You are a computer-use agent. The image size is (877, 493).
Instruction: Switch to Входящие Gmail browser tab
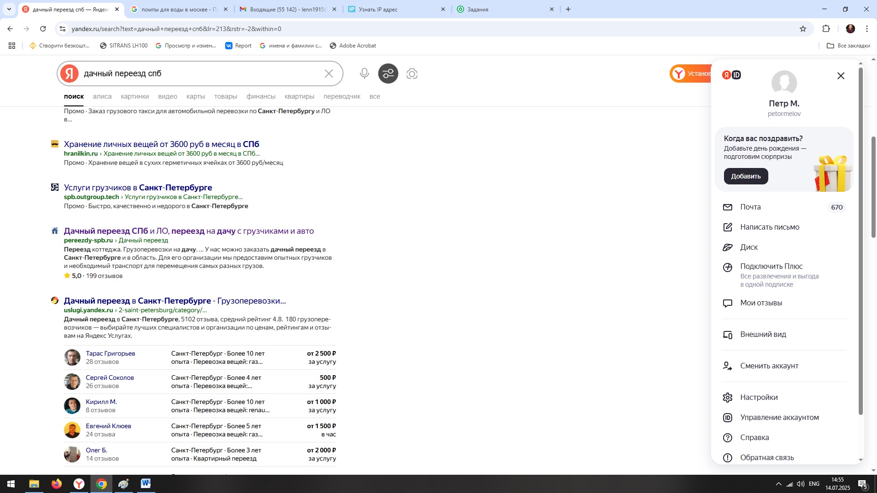(x=288, y=9)
